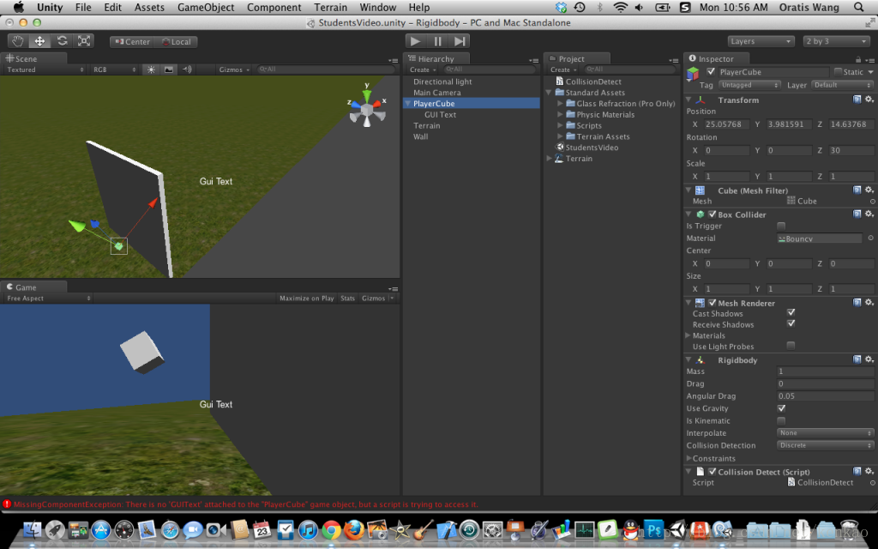
Task: Open Transform component gear menu
Action: [869, 100]
